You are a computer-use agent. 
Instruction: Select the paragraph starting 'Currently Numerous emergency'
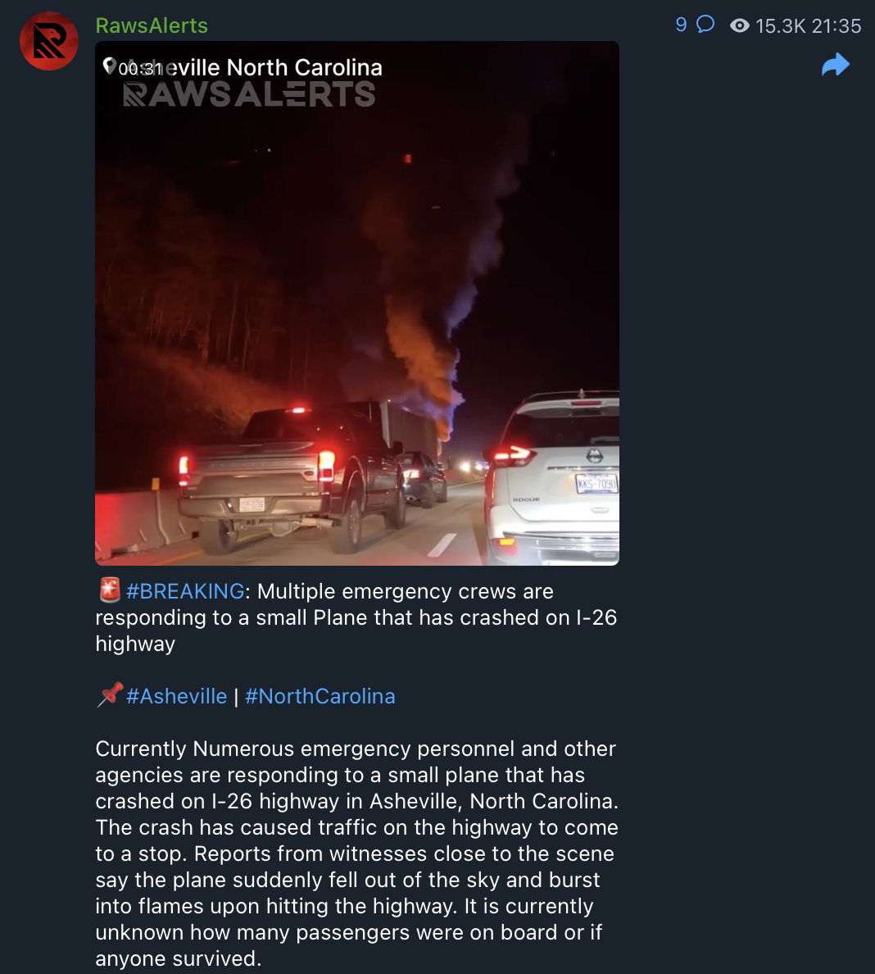click(357, 853)
